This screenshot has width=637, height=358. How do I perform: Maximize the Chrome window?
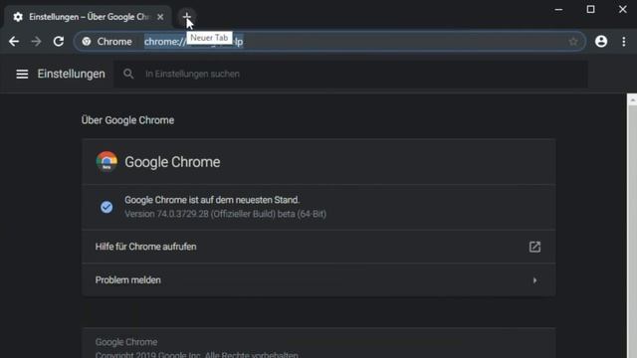pyautogui.click(x=590, y=9)
